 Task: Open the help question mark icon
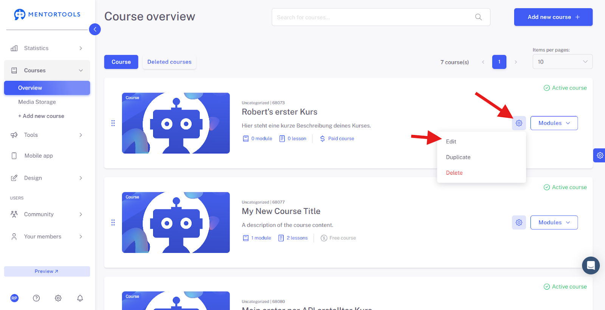pyautogui.click(x=36, y=298)
